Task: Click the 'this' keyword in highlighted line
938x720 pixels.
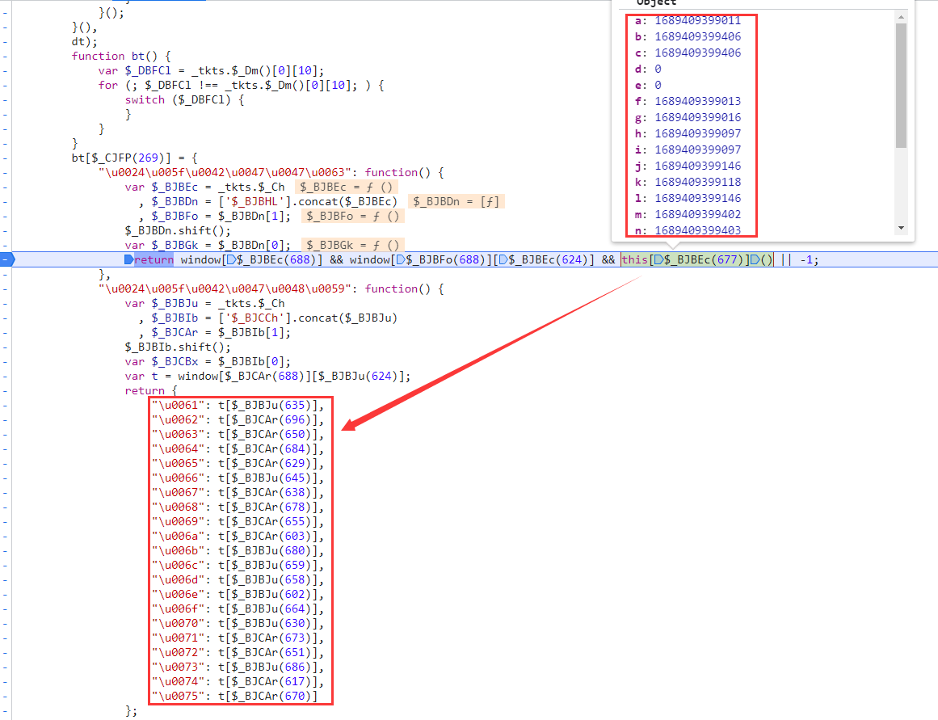Action: point(634,259)
